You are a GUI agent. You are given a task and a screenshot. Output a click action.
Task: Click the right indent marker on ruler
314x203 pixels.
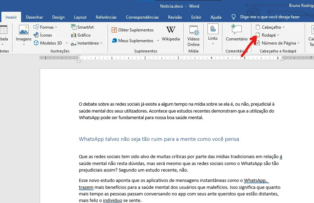click(283, 59)
